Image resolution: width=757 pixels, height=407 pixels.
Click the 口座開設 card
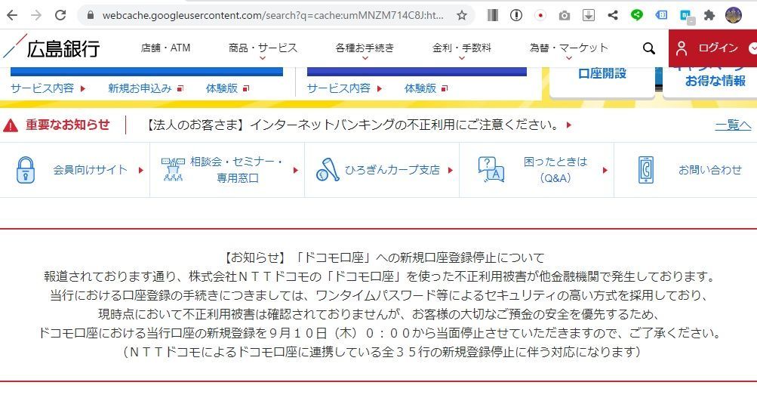pos(602,81)
